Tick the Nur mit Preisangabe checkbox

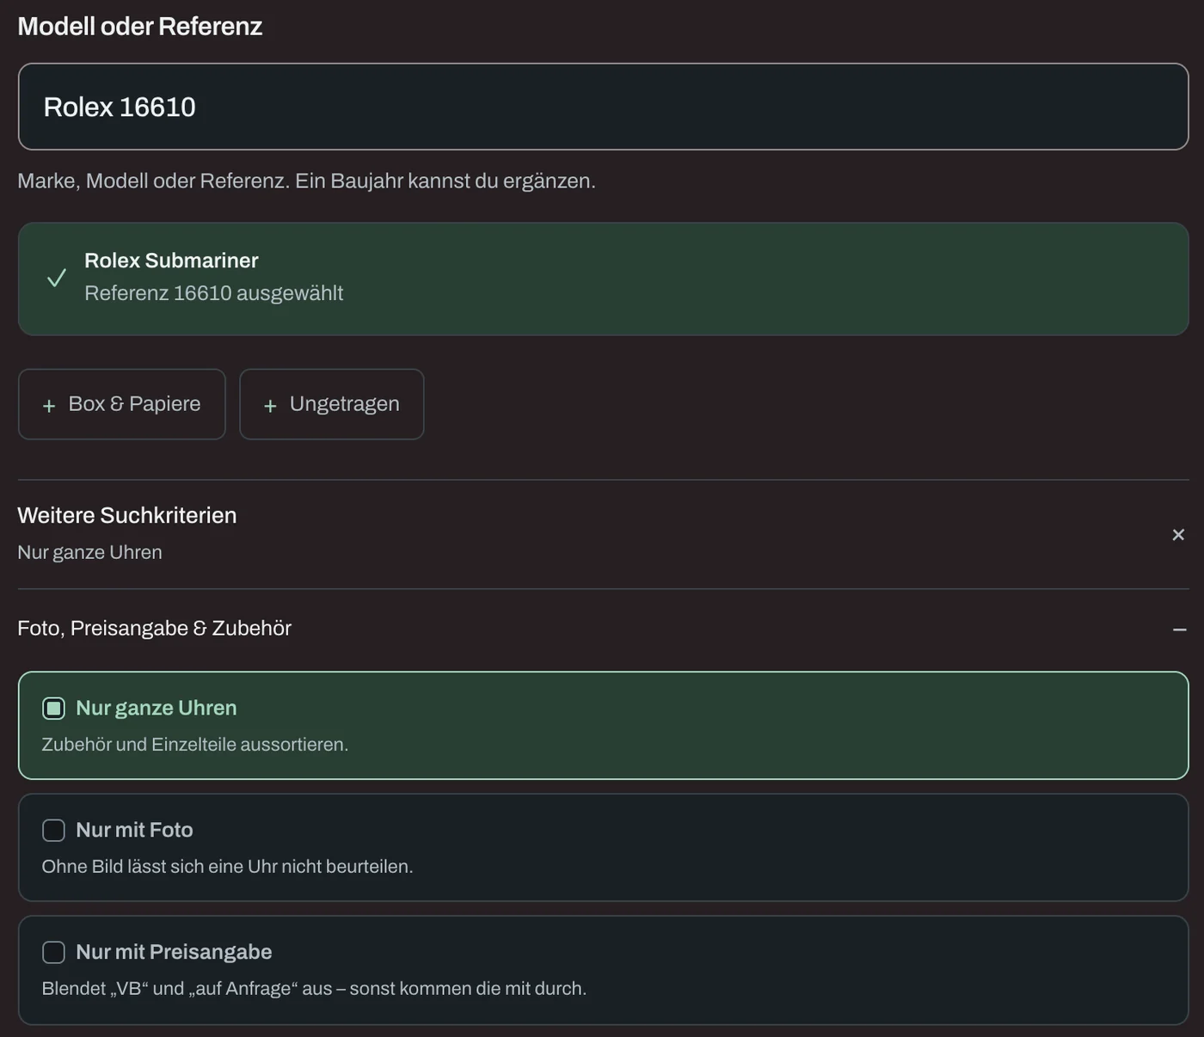tap(53, 953)
